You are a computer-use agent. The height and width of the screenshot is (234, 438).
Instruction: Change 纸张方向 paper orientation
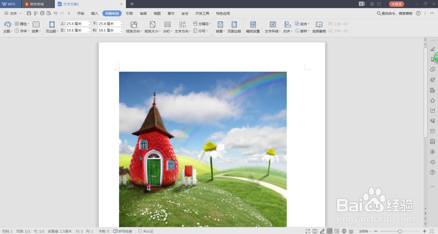[x=134, y=28]
